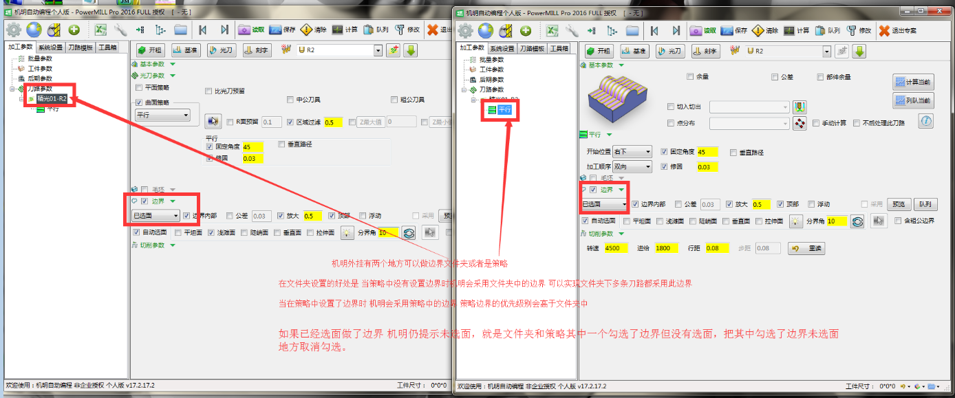This screenshot has width=955, height=398.
Task: Click 计算当前 button in right window
Action: pos(913,82)
